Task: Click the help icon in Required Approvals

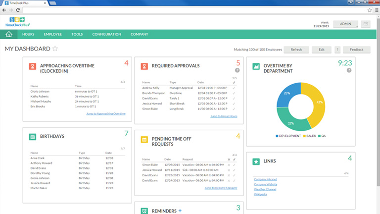Action: pyautogui.click(x=237, y=70)
